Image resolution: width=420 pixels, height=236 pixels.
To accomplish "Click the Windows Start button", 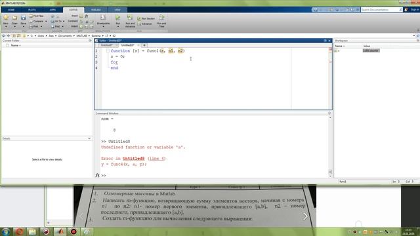I will [x=6, y=231].
